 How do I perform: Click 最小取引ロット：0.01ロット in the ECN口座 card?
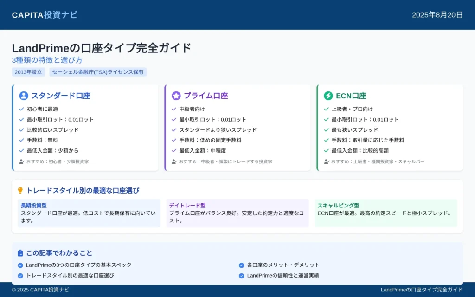click(365, 119)
